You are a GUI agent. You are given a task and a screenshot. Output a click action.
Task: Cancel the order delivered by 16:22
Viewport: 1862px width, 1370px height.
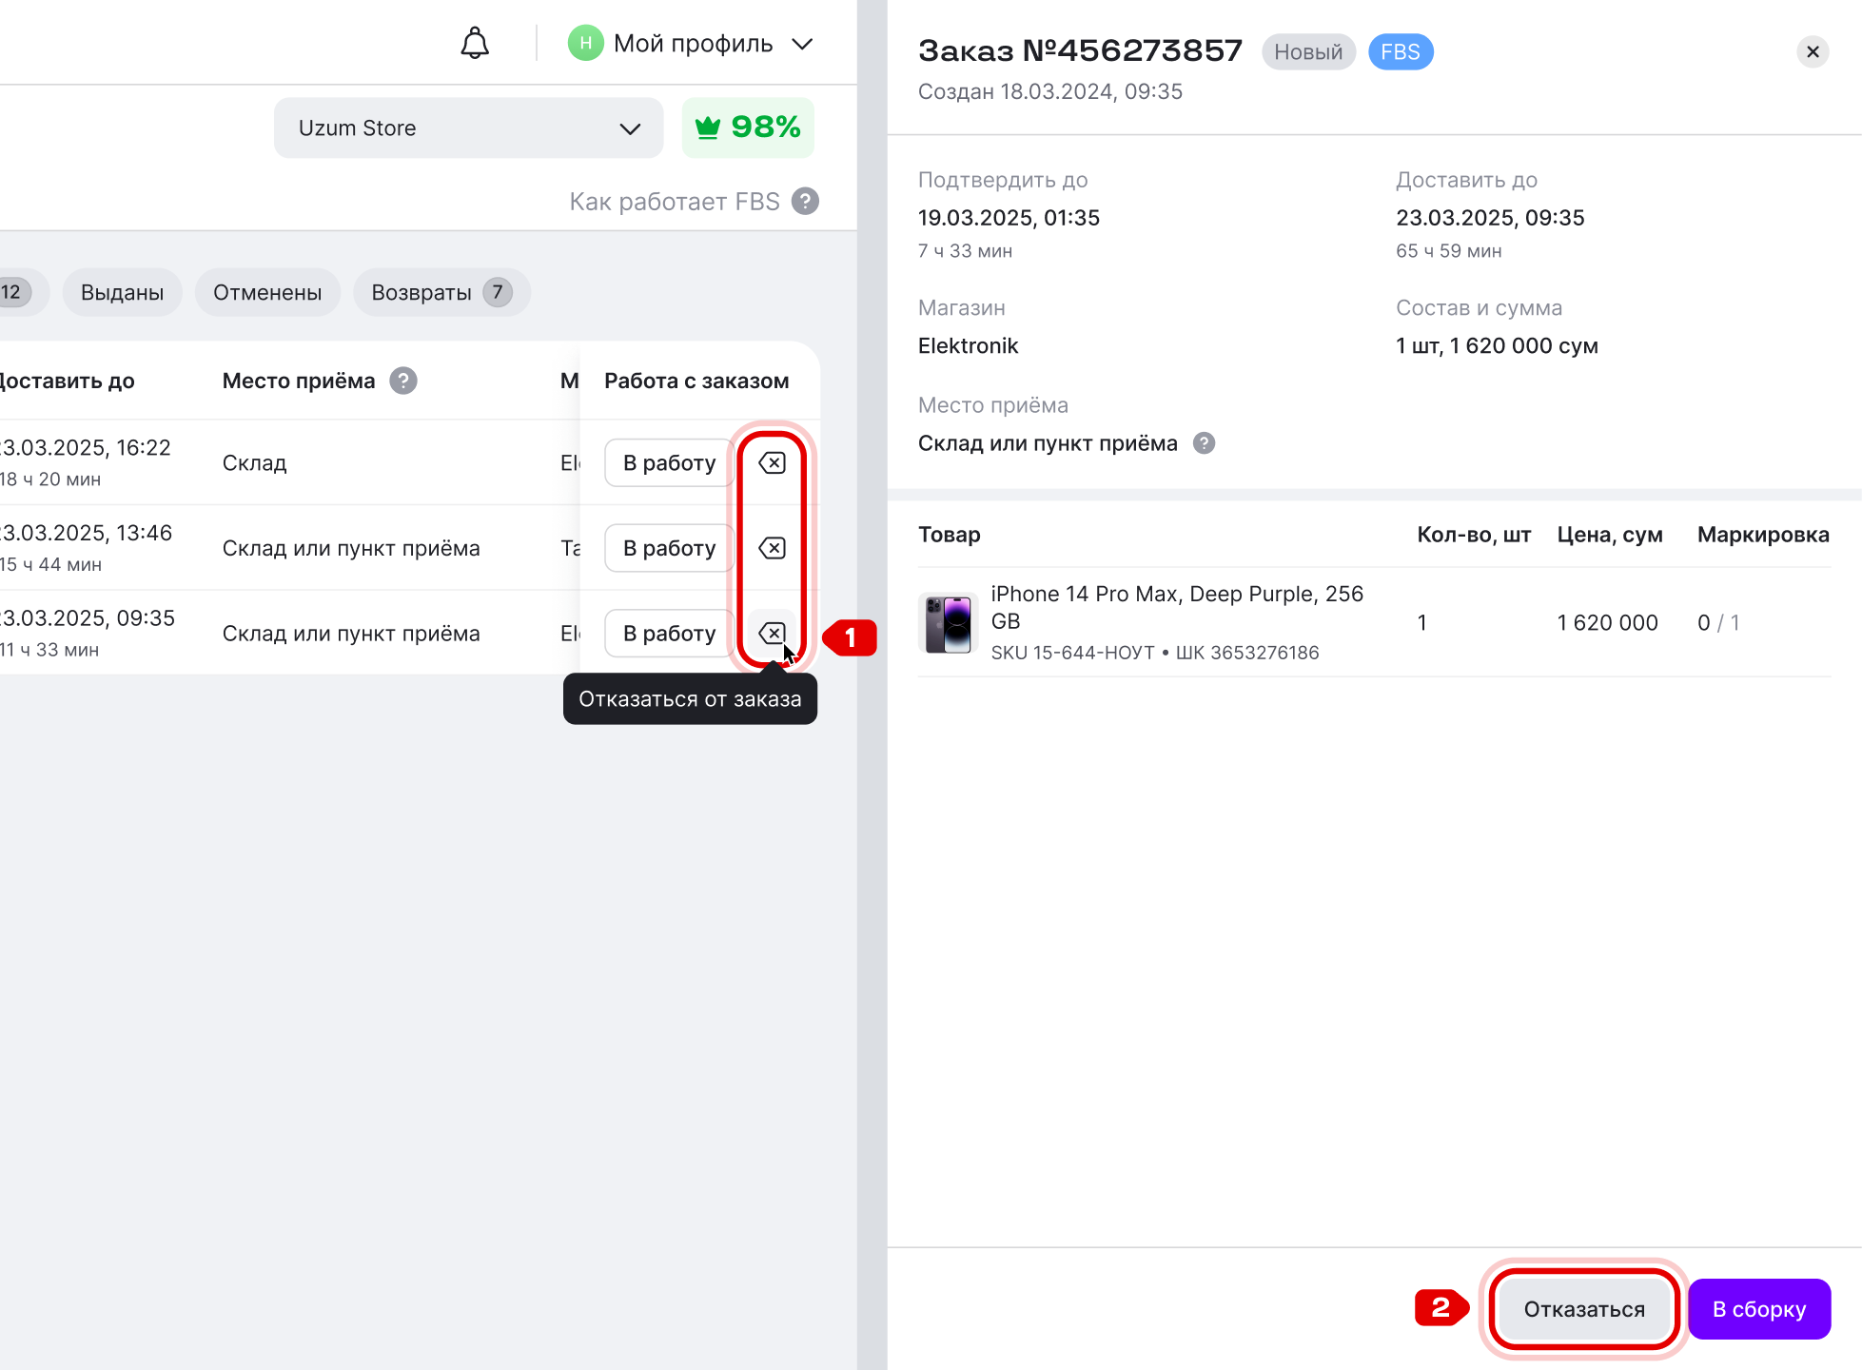(x=772, y=462)
